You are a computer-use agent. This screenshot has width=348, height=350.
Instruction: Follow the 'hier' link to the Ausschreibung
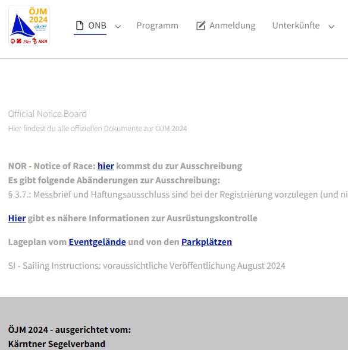[106, 166]
